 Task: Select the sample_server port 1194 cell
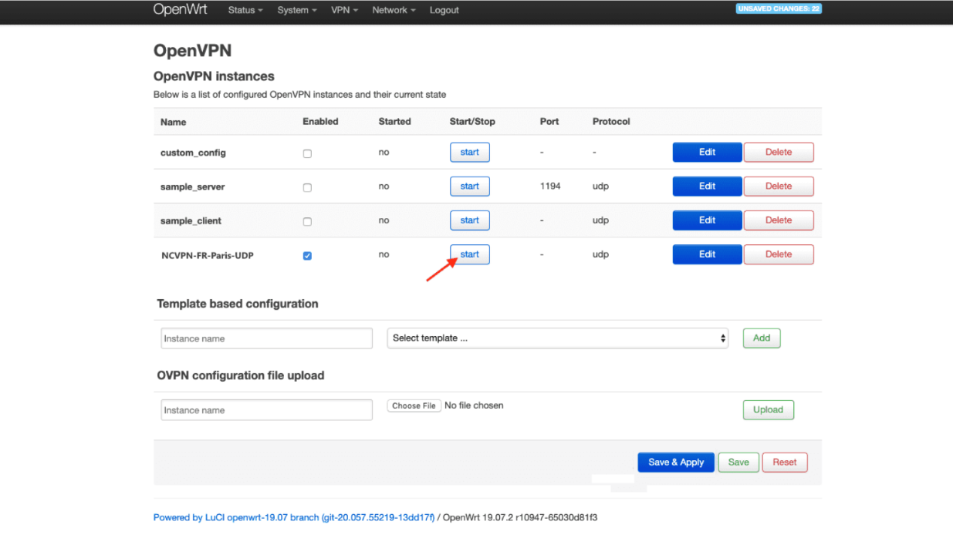(x=550, y=187)
